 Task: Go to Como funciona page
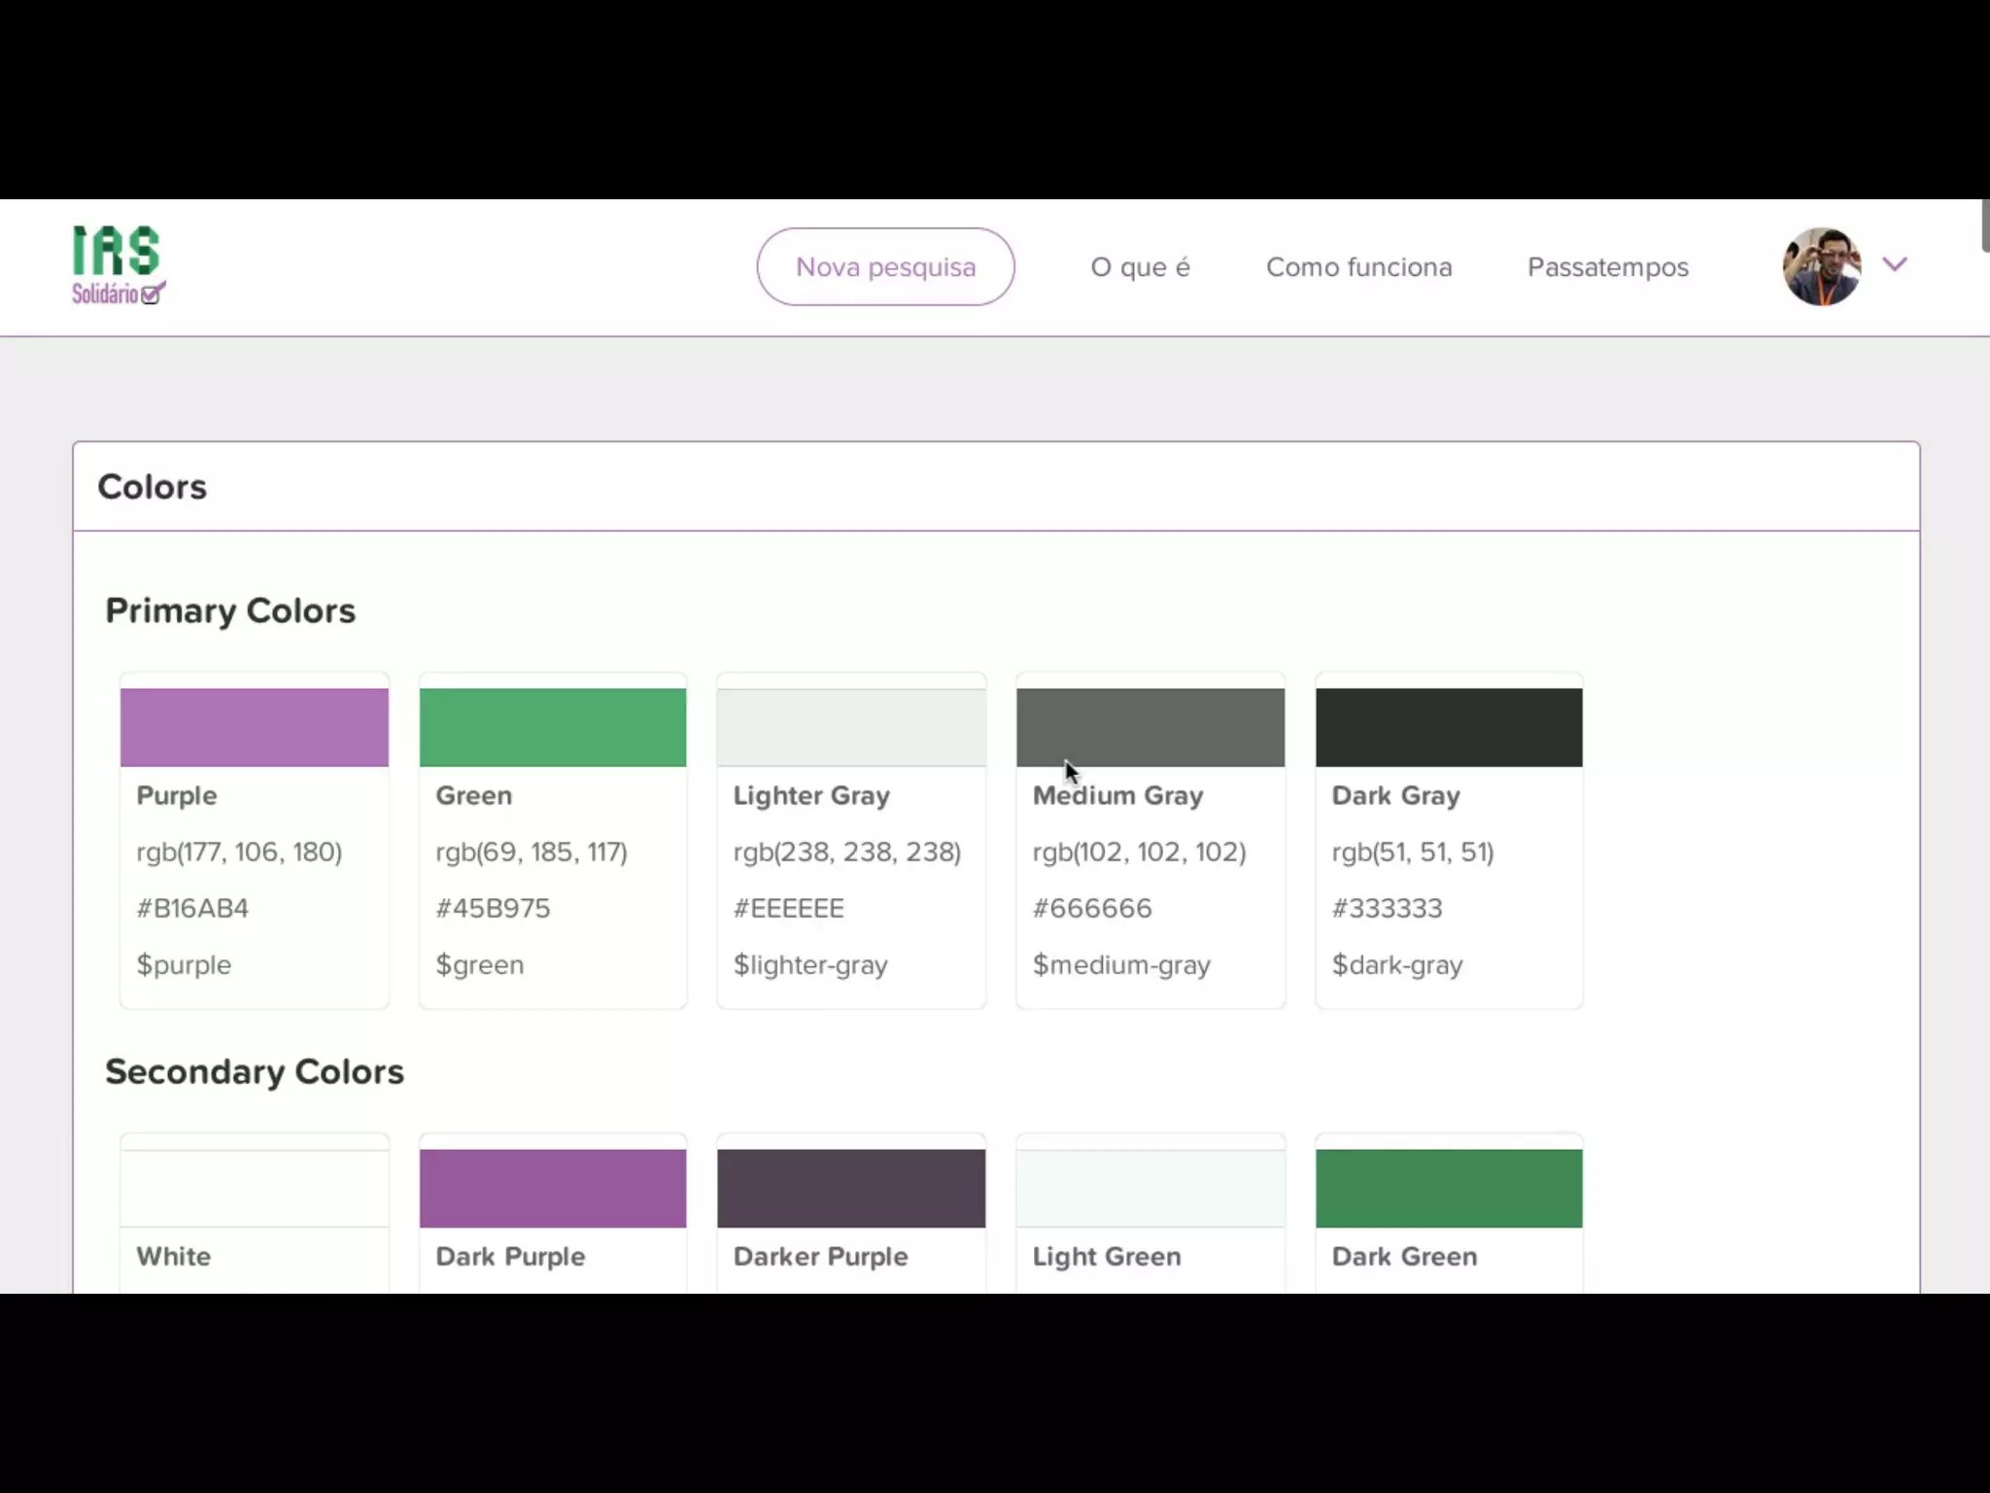1357,267
